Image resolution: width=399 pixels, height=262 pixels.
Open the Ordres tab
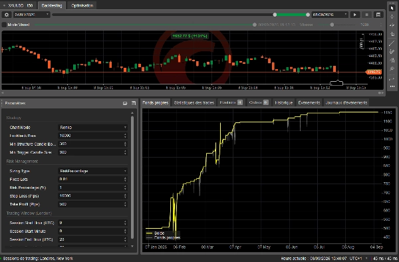259,102
